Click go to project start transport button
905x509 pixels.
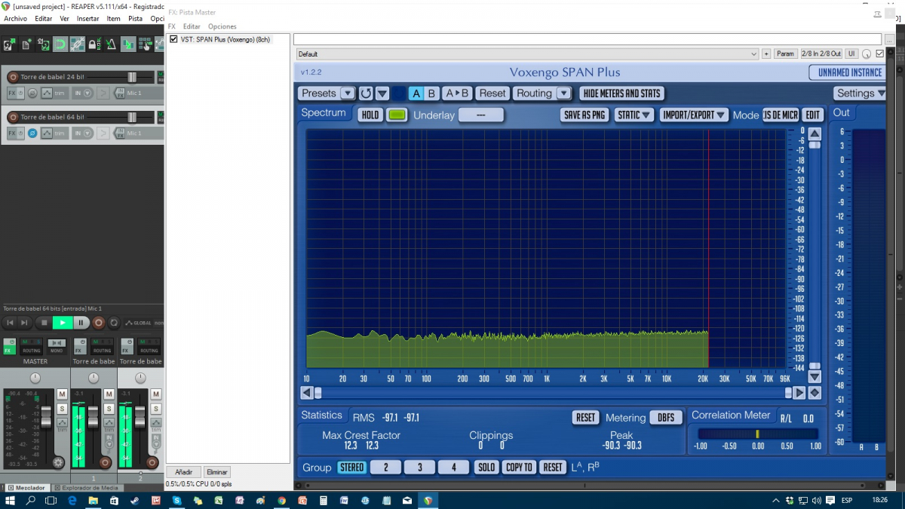(x=10, y=323)
